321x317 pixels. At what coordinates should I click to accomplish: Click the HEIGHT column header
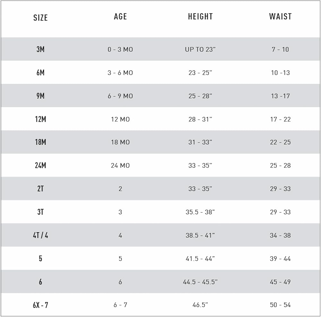point(200,17)
